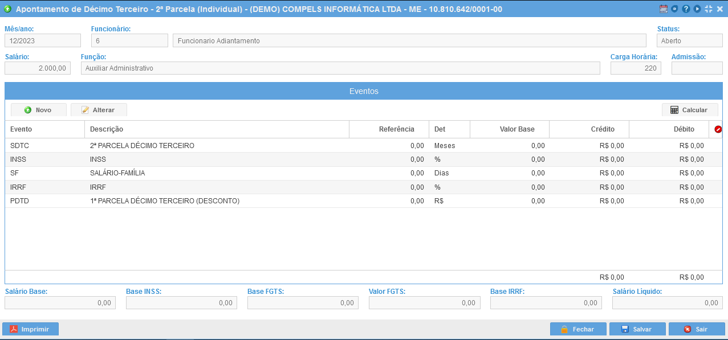The image size is (728, 340).
Task: Click the Base FGTS field
Action: click(303, 302)
